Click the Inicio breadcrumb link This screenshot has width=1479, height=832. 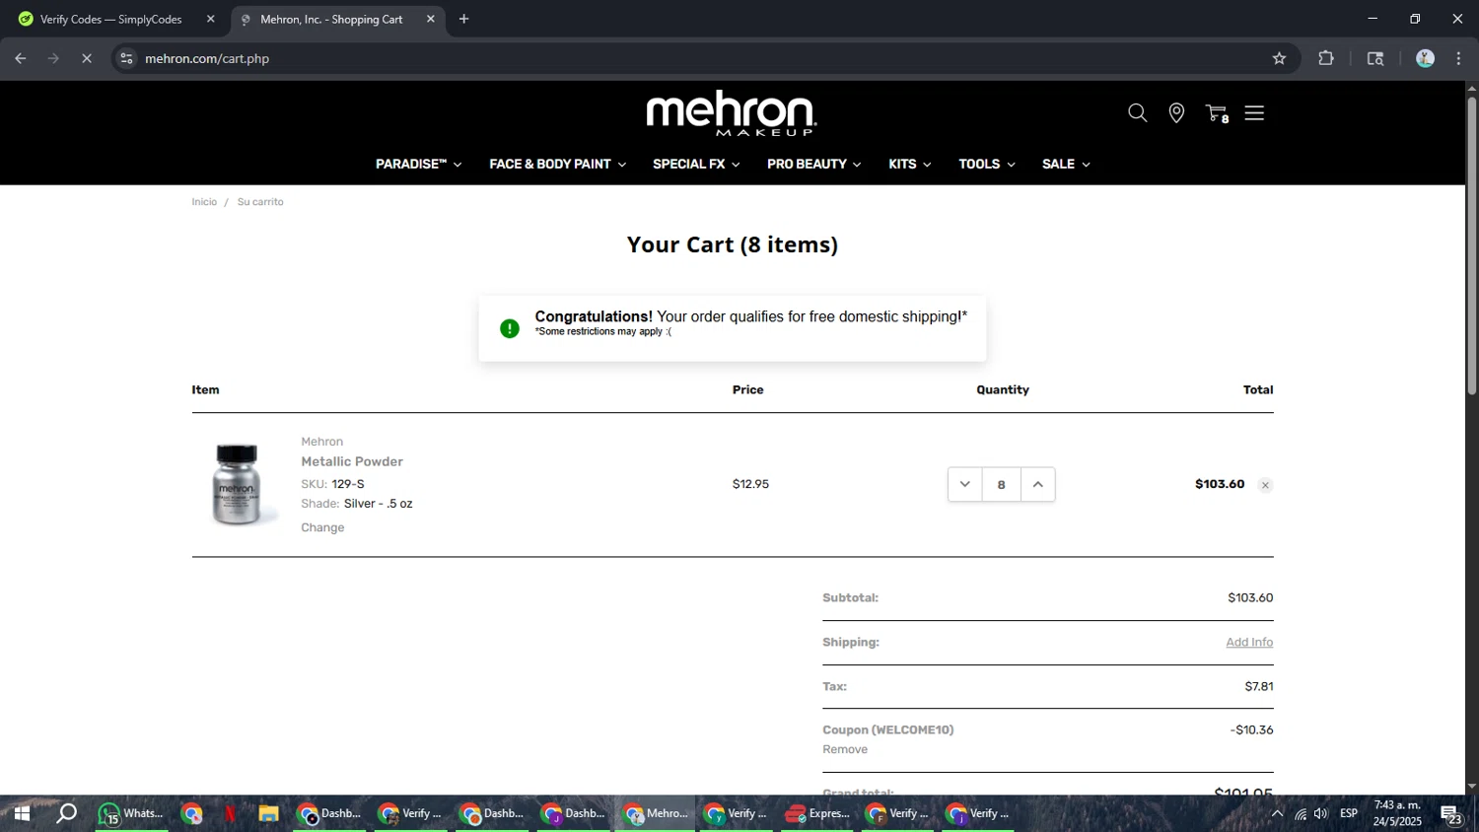[204, 202]
